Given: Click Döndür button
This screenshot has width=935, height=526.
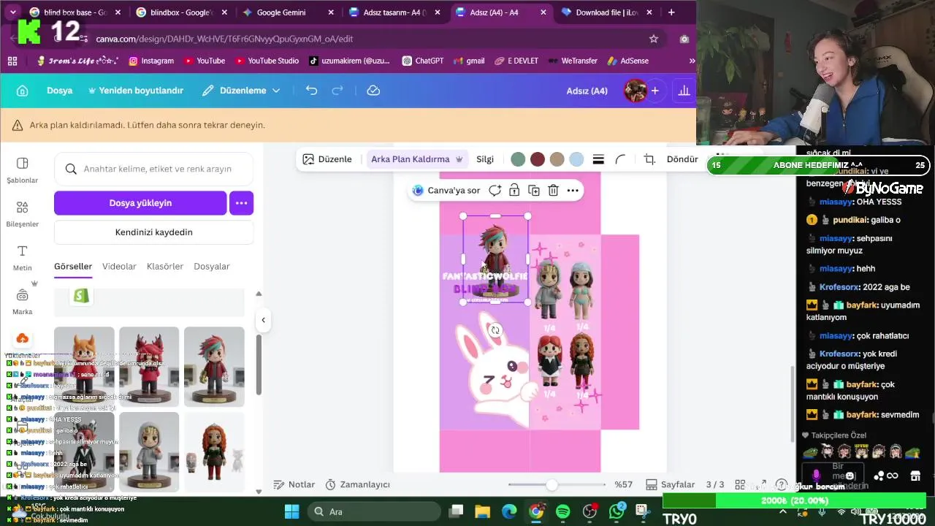Looking at the screenshot, I should [682, 159].
